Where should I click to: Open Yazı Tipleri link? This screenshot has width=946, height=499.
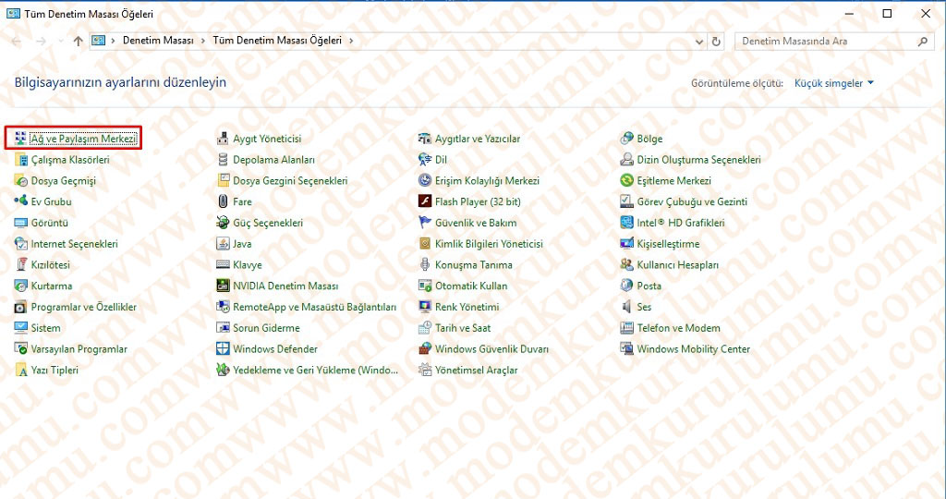pos(55,370)
